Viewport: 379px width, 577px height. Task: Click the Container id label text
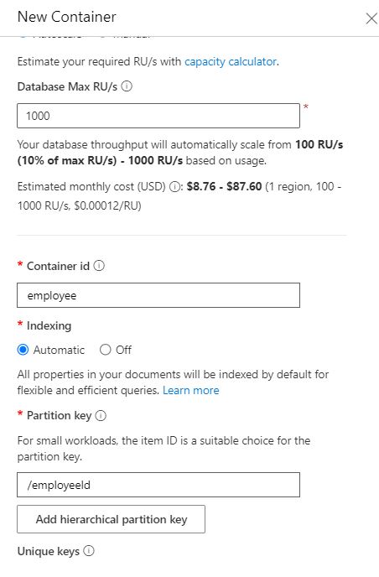coord(58,266)
